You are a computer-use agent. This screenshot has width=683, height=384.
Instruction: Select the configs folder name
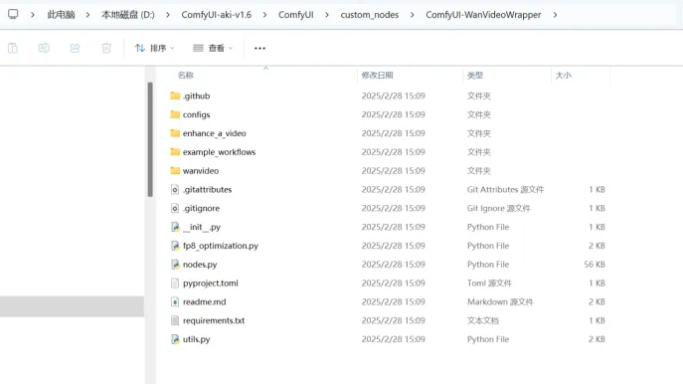click(197, 114)
